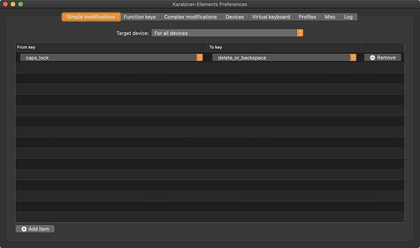Screen dimensions: 420x248
Task: Show the Log tab
Action: [348, 17]
